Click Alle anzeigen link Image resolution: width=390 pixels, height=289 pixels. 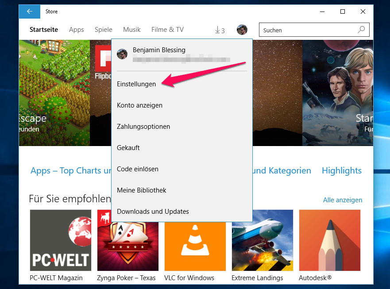click(x=343, y=200)
